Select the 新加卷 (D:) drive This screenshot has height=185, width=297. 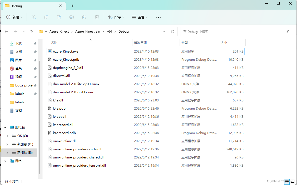[x=22, y=144]
